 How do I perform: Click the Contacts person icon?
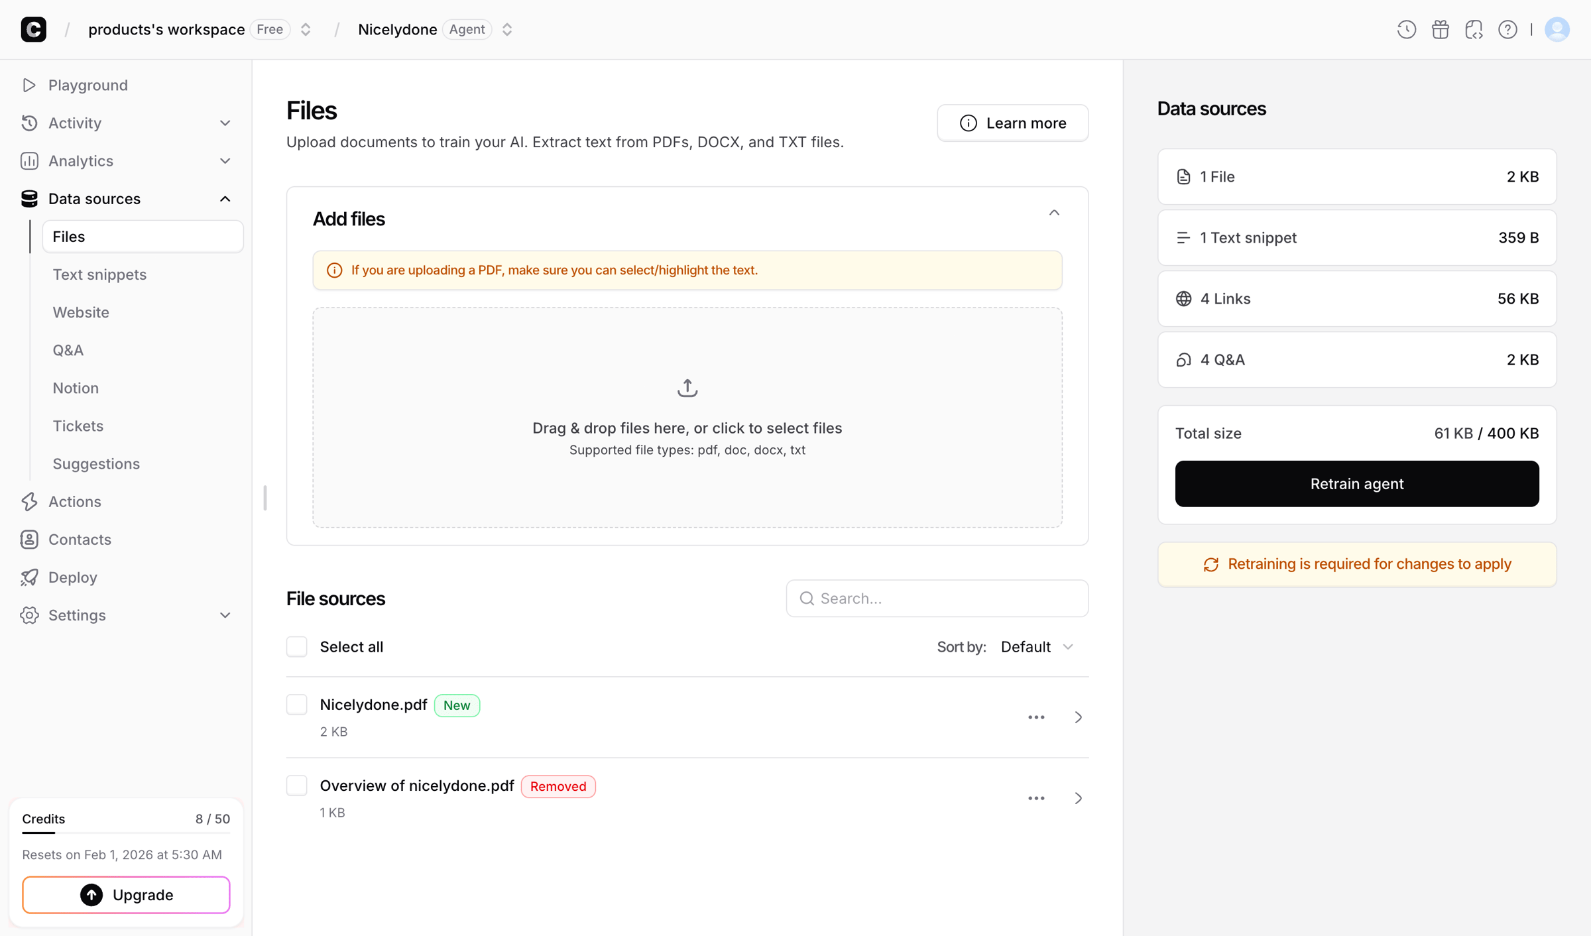[29, 539]
